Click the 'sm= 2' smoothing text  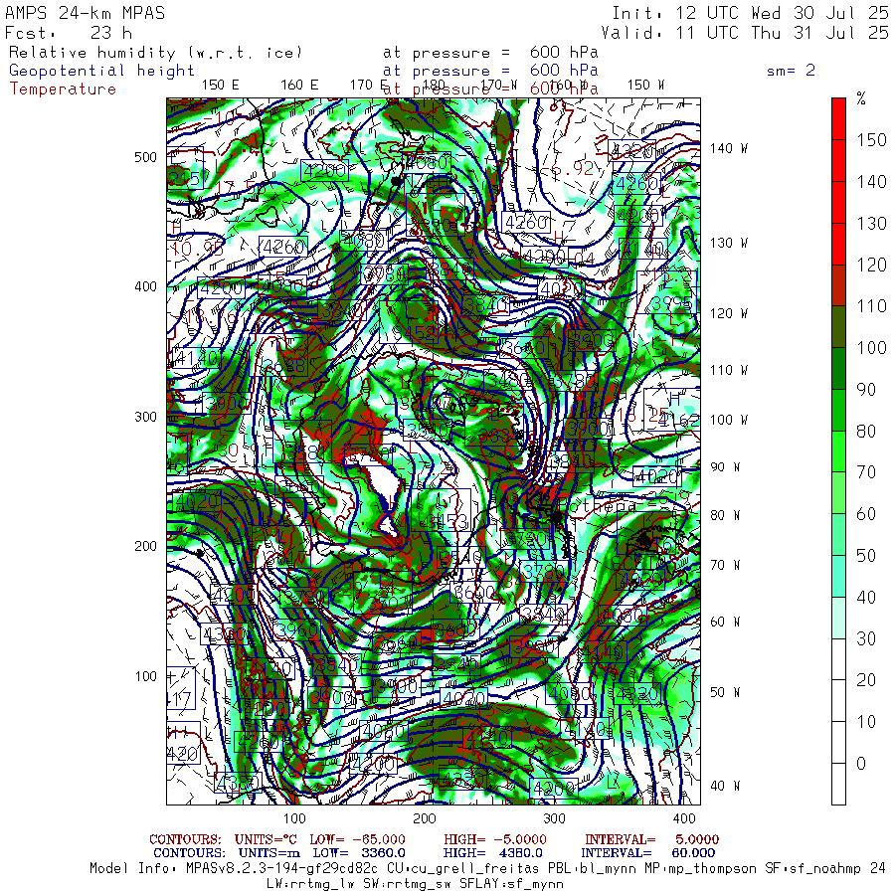791,71
